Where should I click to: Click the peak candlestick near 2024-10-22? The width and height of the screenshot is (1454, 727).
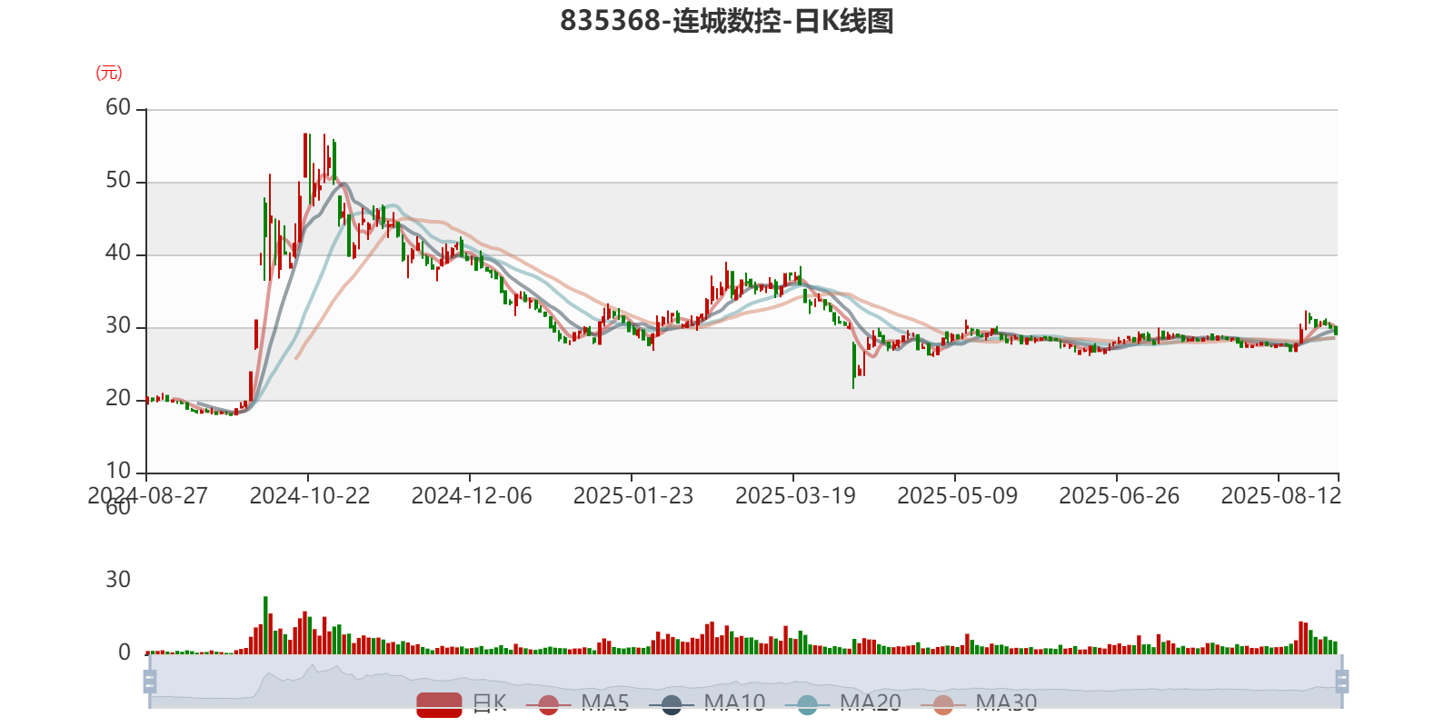point(305,155)
